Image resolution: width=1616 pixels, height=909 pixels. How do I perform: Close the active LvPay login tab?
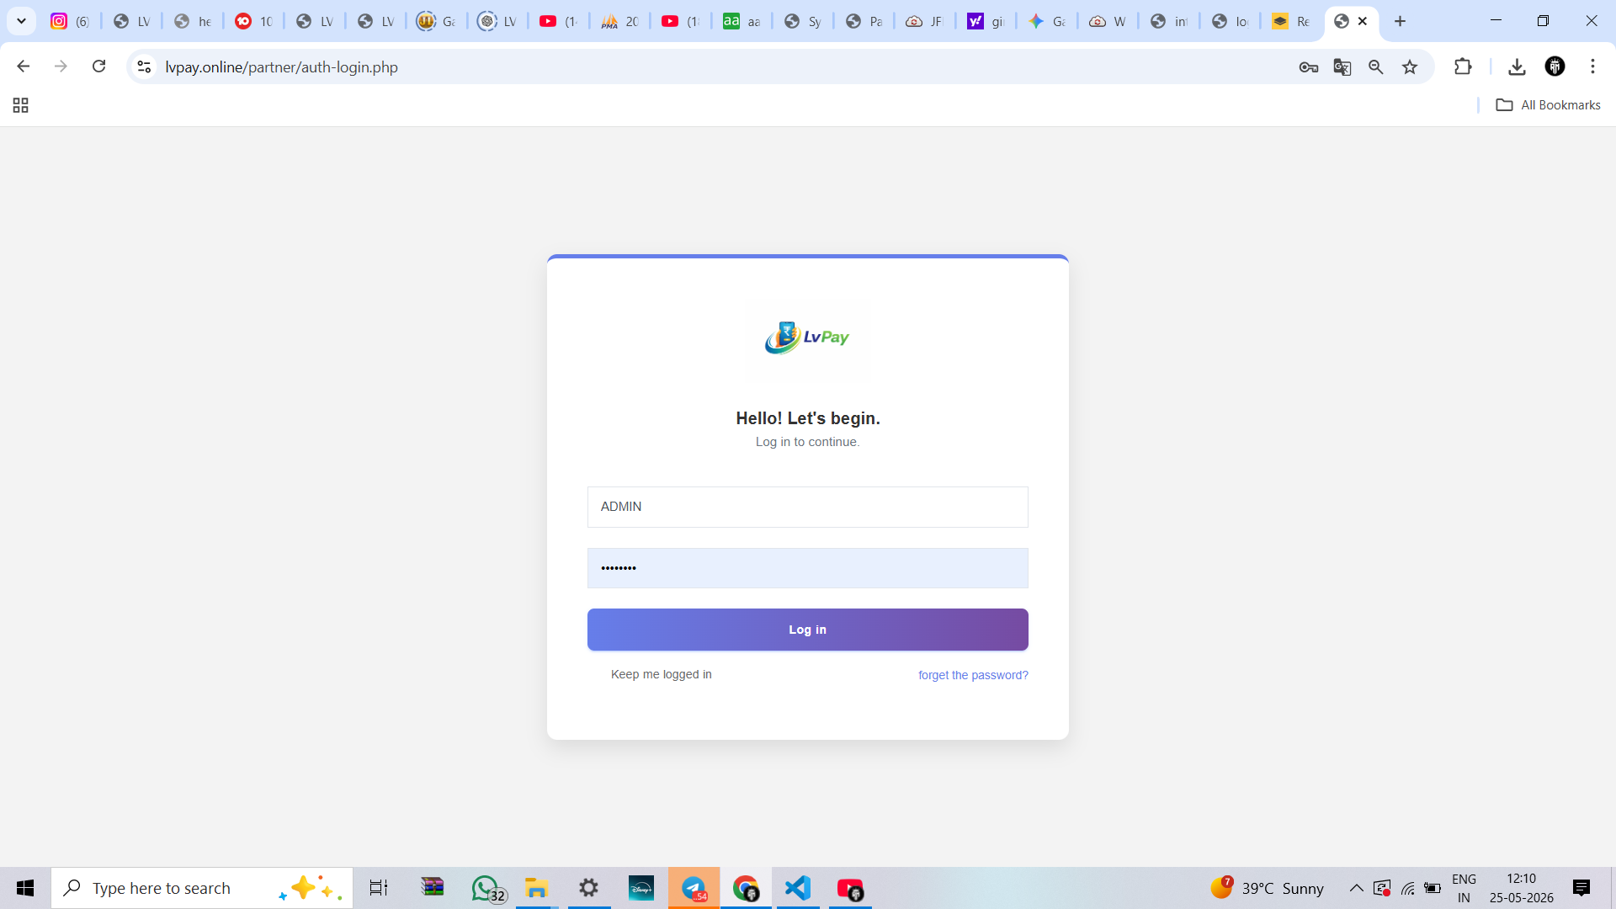pyautogui.click(x=1363, y=21)
